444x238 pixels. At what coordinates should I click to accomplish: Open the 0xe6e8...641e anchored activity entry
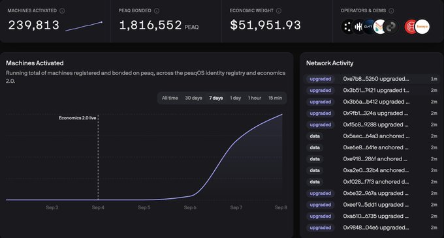372,147
